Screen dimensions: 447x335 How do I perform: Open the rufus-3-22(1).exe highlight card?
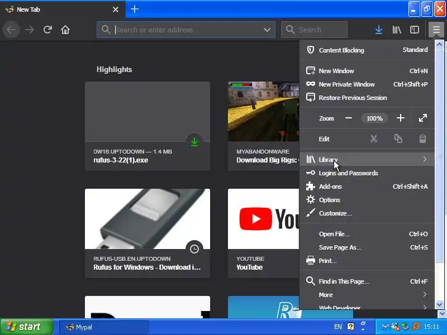(x=148, y=126)
